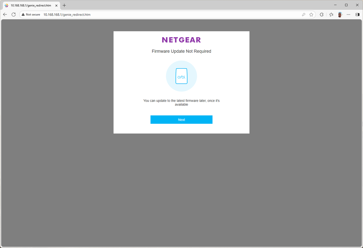Image resolution: width=363 pixels, height=248 pixels.
Task: Toggle the browser sidebar icon
Action: 357,14
